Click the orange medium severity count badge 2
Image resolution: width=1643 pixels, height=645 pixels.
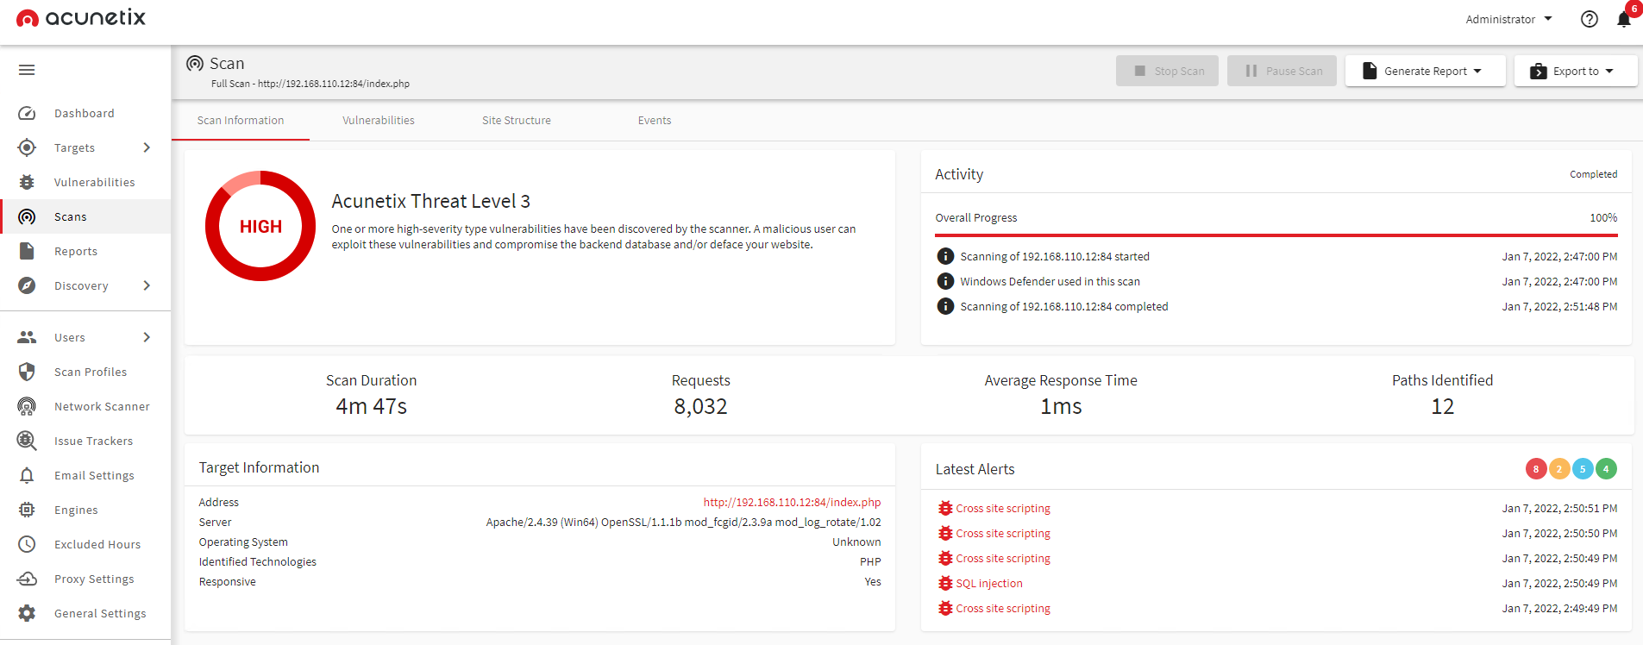click(1559, 469)
